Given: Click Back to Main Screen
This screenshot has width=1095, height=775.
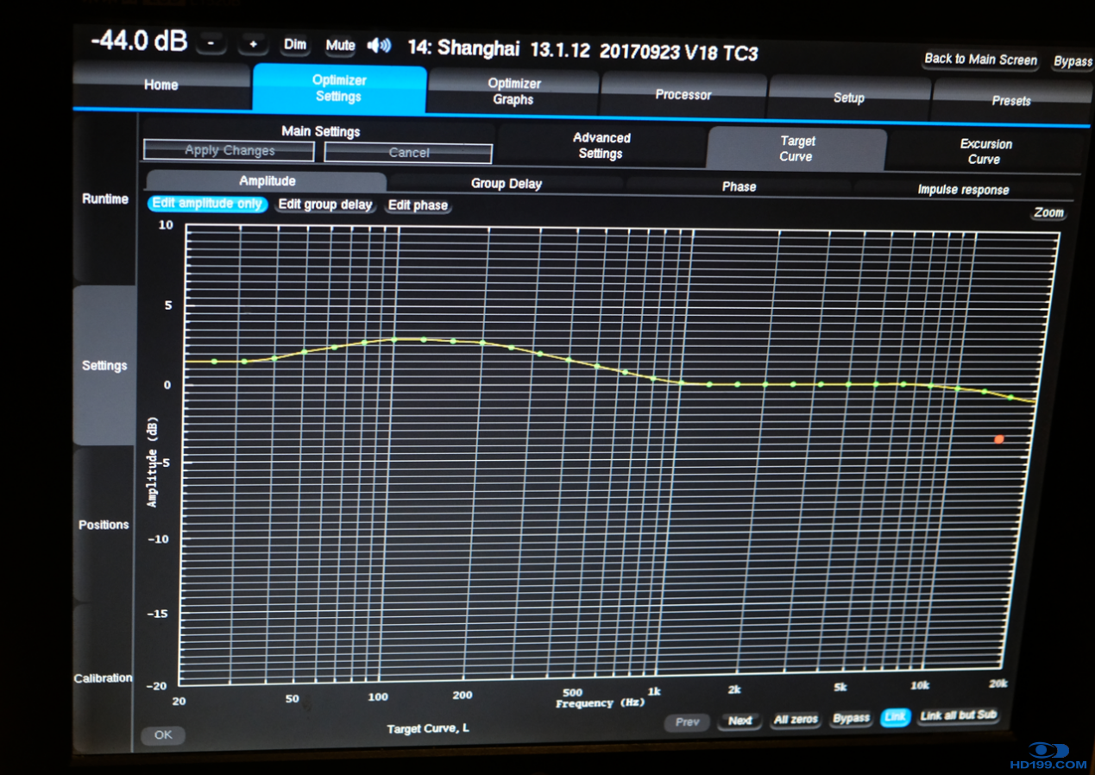Looking at the screenshot, I should point(980,60).
